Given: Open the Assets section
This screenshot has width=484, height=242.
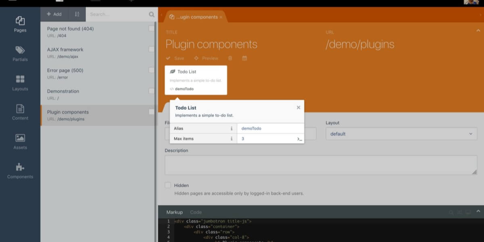Looking at the screenshot, I should (x=20, y=142).
